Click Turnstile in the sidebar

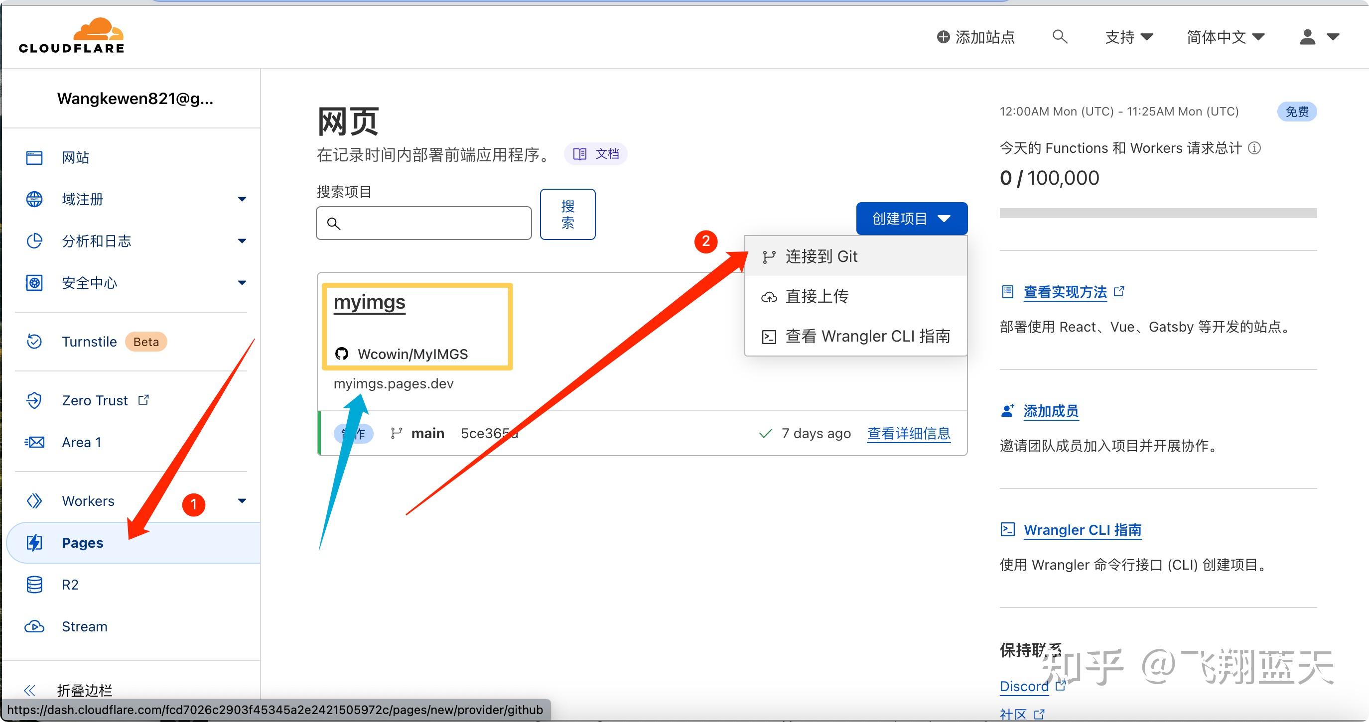(89, 342)
